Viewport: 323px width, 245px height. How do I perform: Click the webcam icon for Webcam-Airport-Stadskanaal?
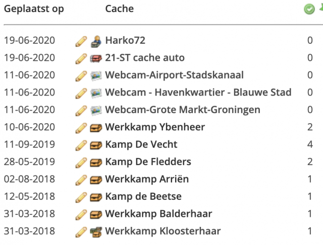[96, 76]
